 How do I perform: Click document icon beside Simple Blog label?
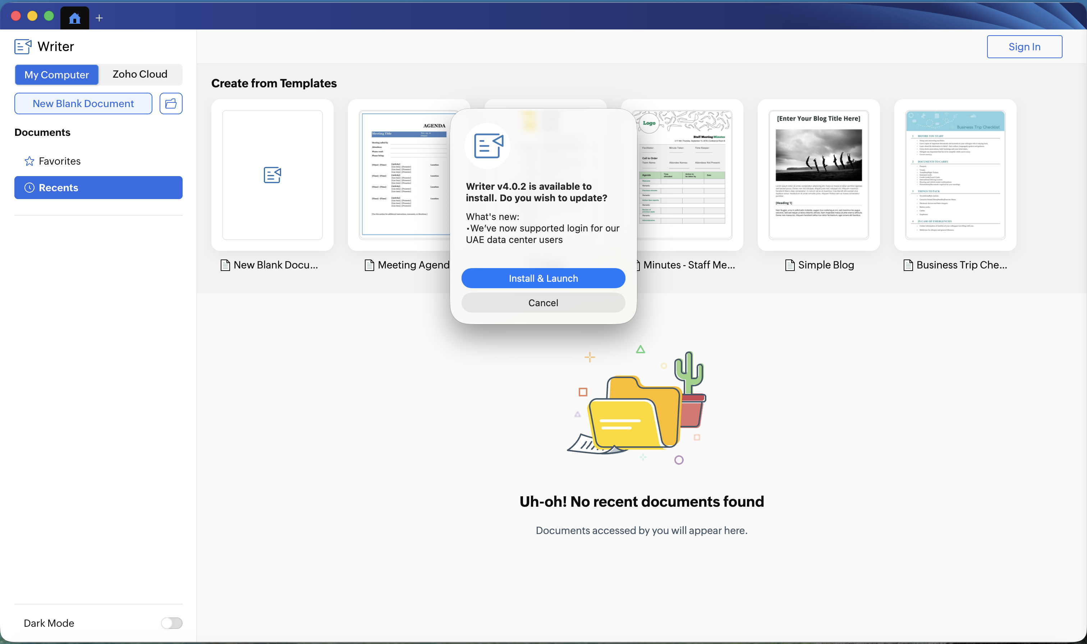(x=790, y=265)
